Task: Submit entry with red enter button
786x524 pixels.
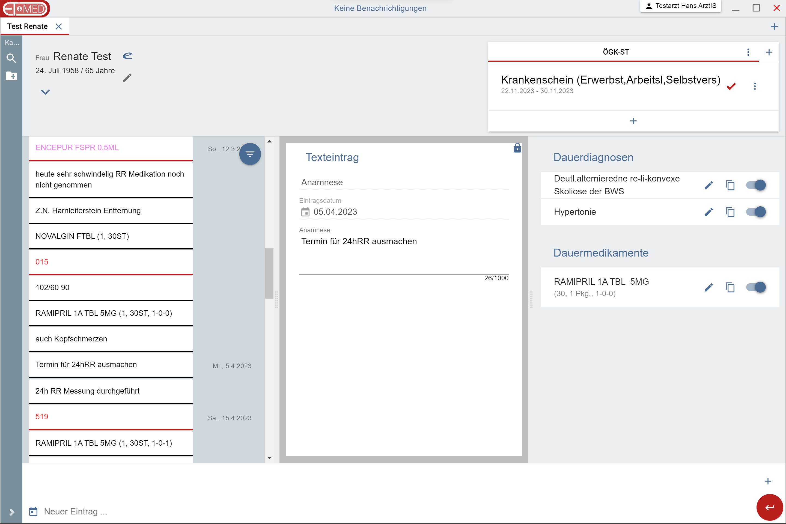Action: coord(770,507)
